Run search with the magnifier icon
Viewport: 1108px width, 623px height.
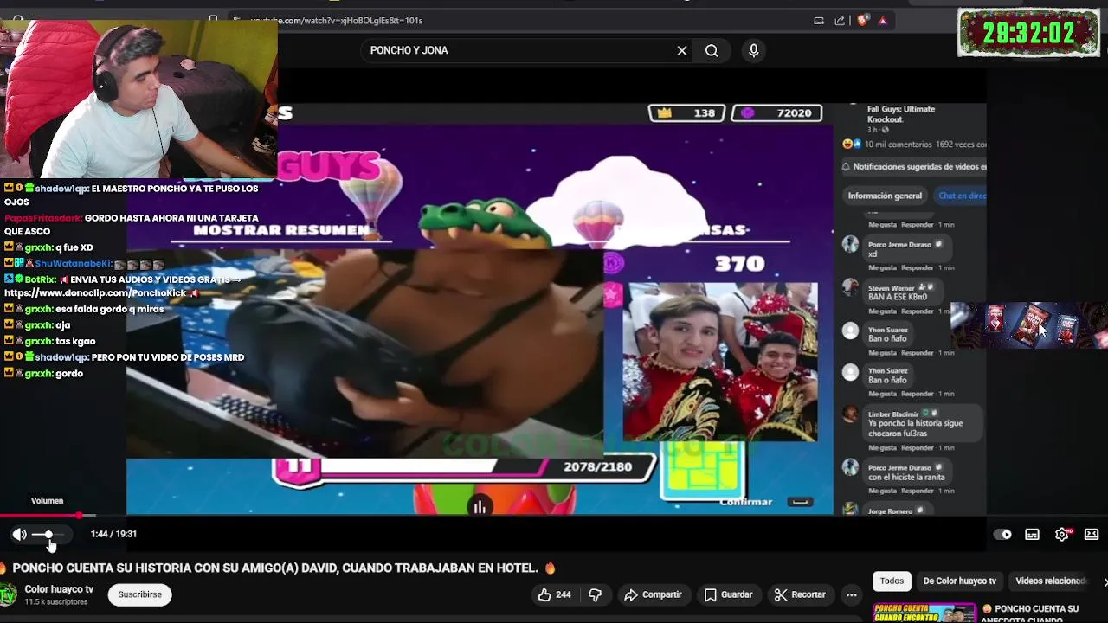tap(712, 50)
